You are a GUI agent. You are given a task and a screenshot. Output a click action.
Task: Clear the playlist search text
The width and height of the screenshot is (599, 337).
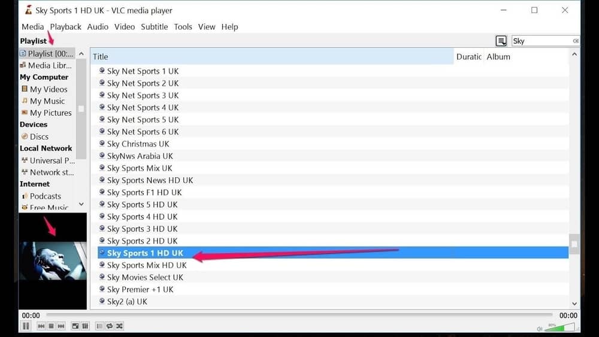(x=576, y=41)
